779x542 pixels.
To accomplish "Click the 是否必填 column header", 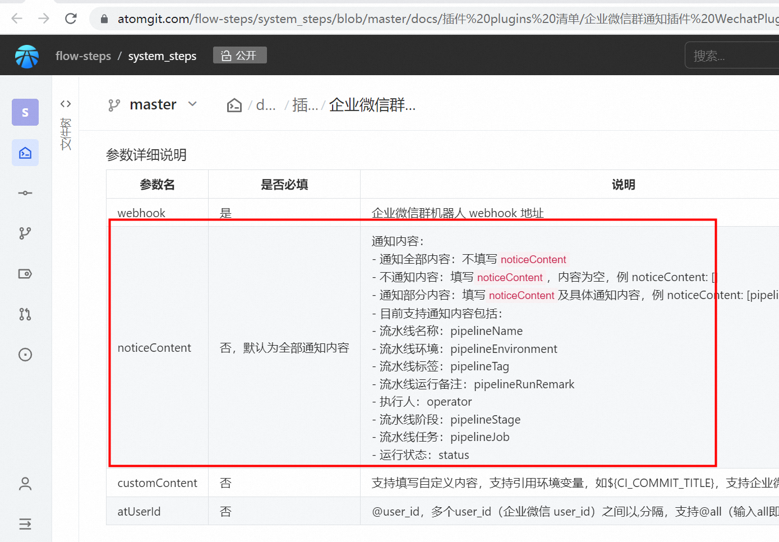I will (284, 185).
